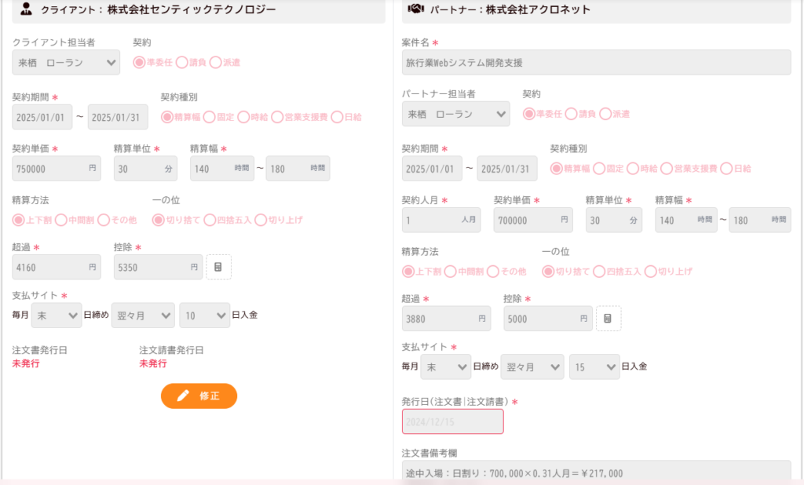Click the partner-side calculator icon beside 控除
Viewport: 804px width, 485px height.
tap(608, 319)
